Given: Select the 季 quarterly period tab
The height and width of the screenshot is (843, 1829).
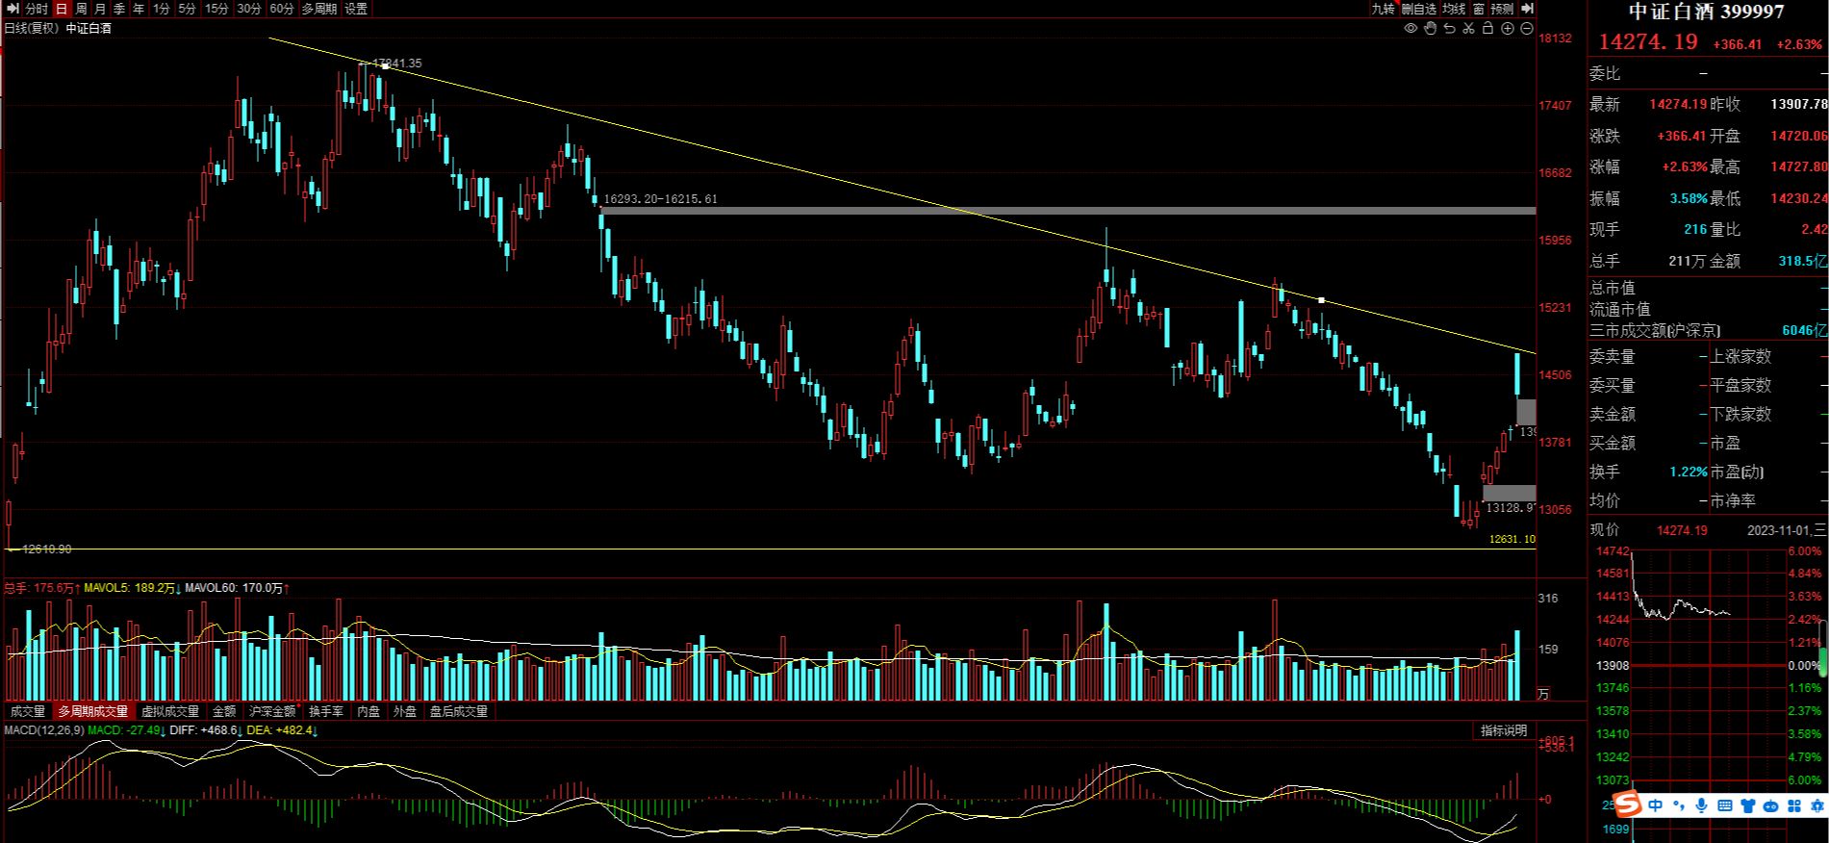Looking at the screenshot, I should tap(119, 9).
